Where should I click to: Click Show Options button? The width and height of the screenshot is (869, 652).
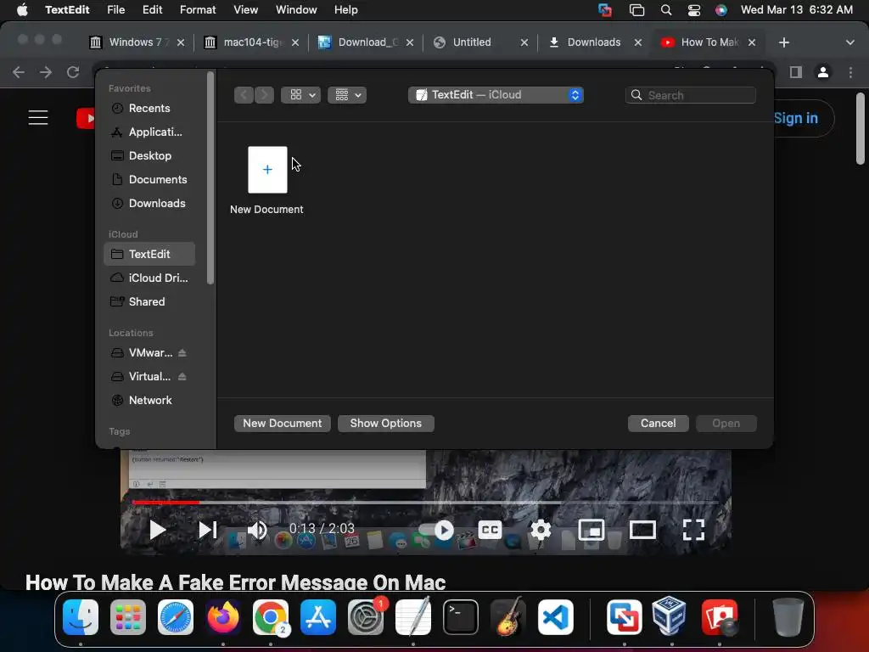386,423
